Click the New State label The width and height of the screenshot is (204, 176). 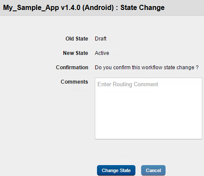tap(76, 53)
